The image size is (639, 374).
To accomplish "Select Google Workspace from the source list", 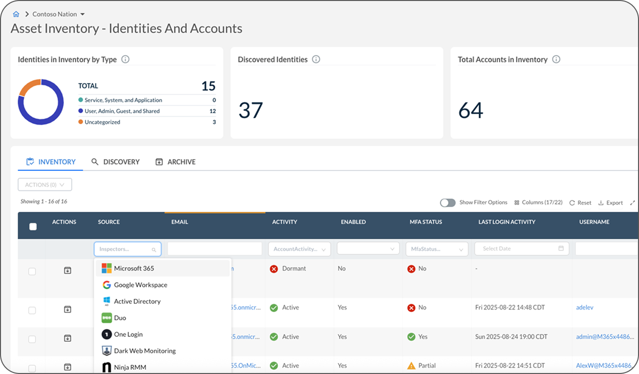I will point(140,285).
